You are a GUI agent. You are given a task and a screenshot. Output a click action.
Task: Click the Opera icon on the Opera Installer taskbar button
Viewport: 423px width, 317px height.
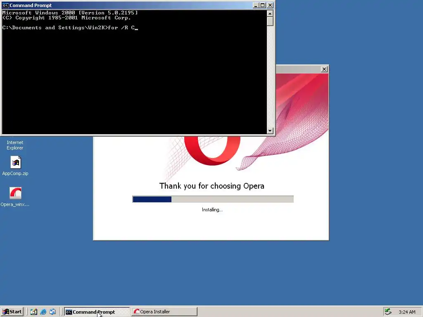pos(136,312)
